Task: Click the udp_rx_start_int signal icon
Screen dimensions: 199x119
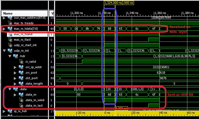Action: pyautogui.click(x=10, y=45)
